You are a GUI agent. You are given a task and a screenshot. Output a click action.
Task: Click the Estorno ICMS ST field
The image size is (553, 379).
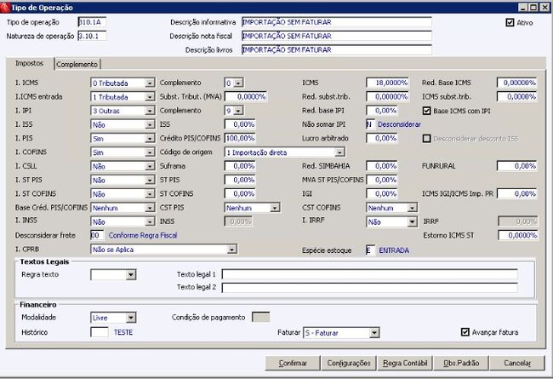click(x=518, y=235)
